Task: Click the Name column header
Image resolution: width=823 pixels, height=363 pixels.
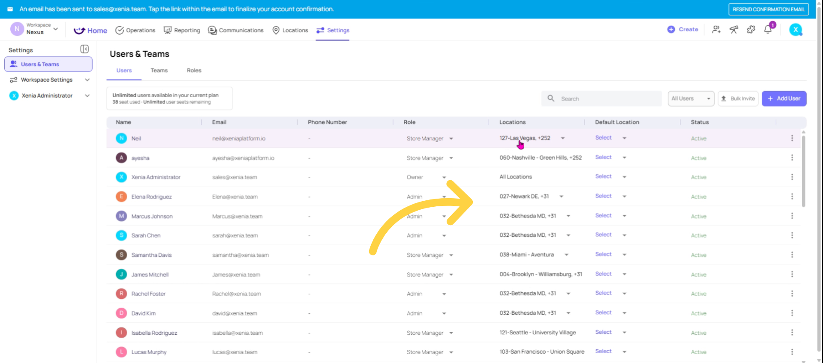Action: tap(123, 122)
